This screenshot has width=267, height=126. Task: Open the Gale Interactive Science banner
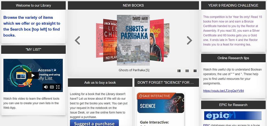point(160,103)
